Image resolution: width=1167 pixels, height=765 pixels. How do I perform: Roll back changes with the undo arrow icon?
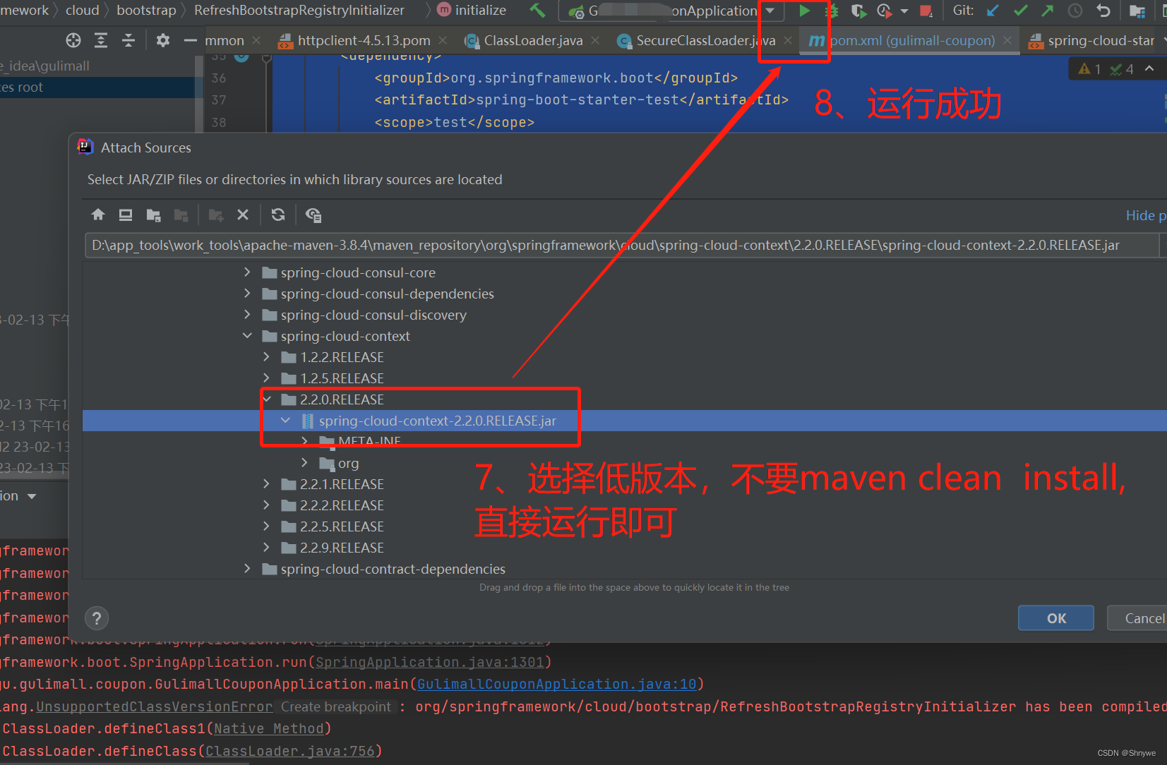1103,11
